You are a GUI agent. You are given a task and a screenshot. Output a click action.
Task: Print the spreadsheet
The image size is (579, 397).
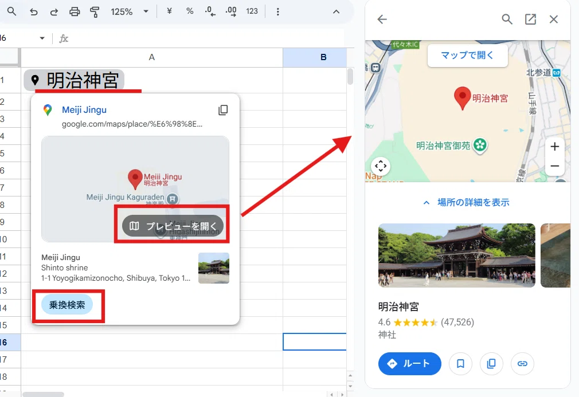pyautogui.click(x=75, y=12)
